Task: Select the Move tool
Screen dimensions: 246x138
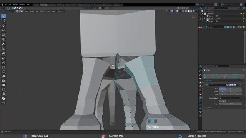Action: 3,26
